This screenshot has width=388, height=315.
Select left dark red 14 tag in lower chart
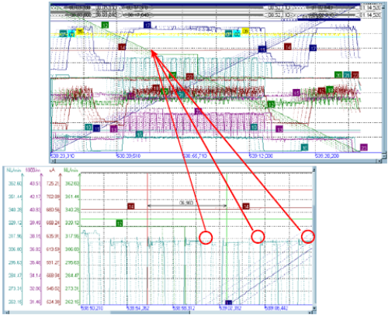pyautogui.click(x=131, y=206)
